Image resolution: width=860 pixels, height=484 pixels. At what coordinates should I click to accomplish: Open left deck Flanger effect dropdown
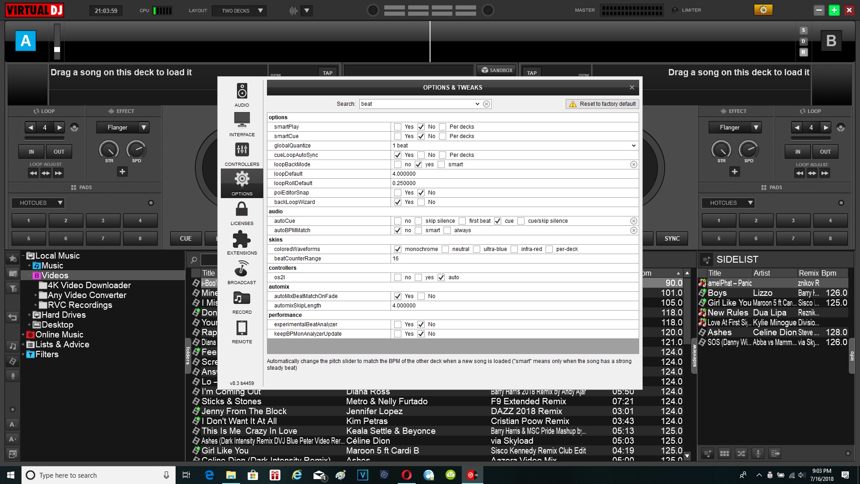point(144,128)
